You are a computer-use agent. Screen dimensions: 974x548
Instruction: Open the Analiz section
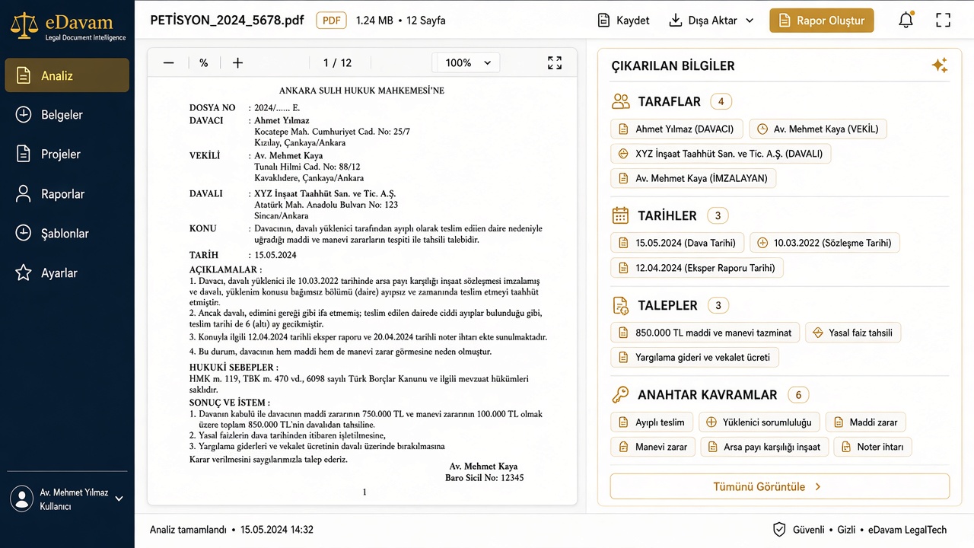(67, 75)
